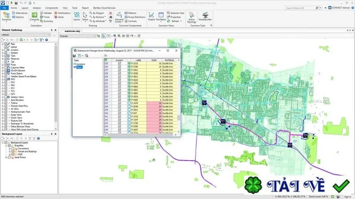This screenshot has width=355, height=199.
Task: Open FlexTables from the ribbon
Action: (161, 16)
